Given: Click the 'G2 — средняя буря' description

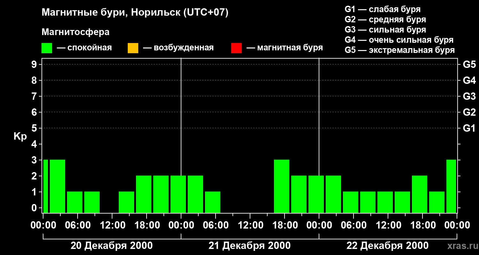Looking at the screenshot, I should point(385,19).
